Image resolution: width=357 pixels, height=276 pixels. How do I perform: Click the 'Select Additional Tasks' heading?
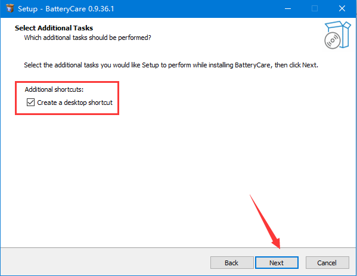click(54, 28)
